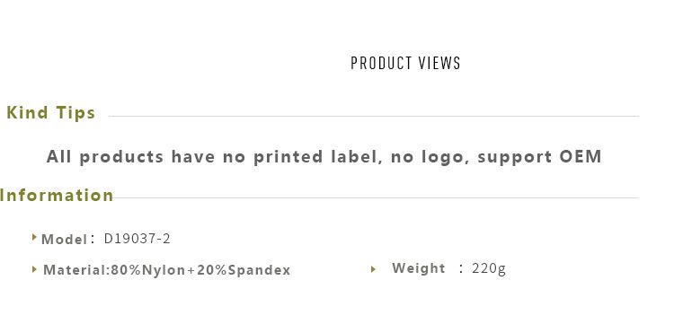Select the PRODUCT VIEWS heading
This screenshot has height=324, width=674.
coord(405,63)
